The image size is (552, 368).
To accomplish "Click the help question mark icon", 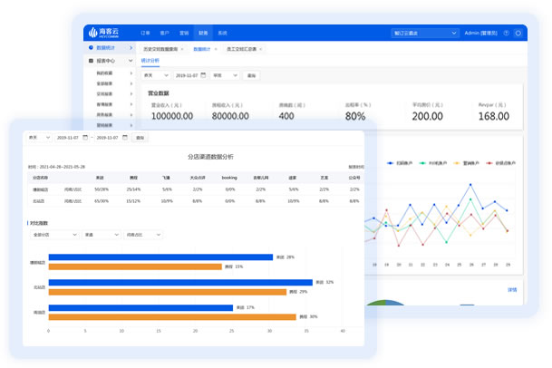I will pyautogui.click(x=505, y=33).
